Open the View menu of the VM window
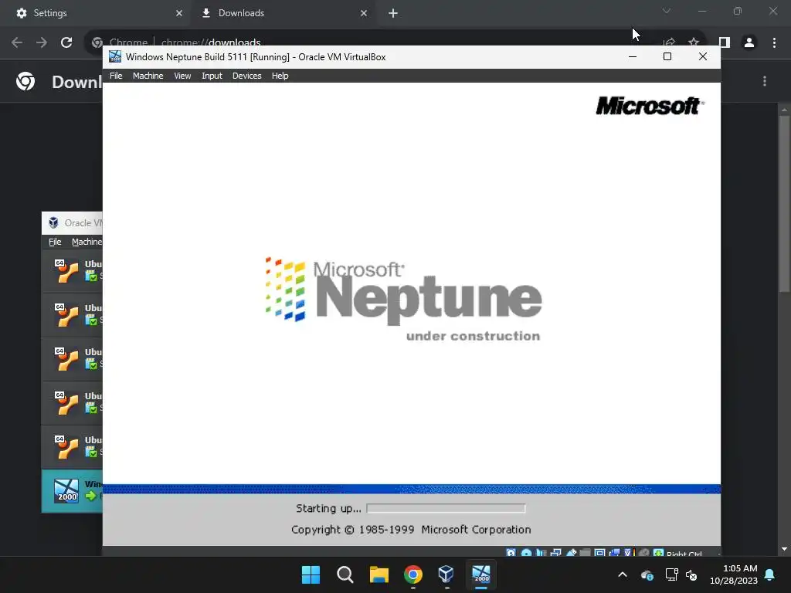This screenshot has height=593, width=791. pos(182,76)
